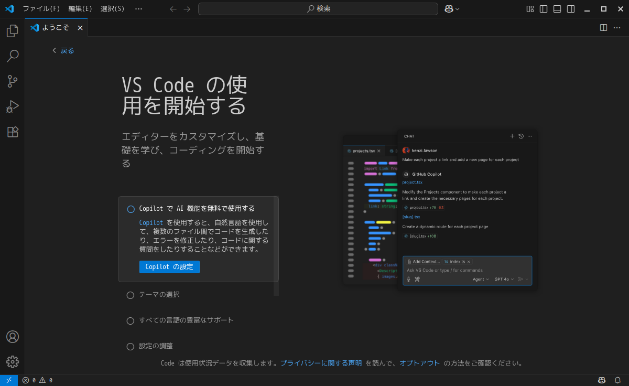
Task: Open the Extensions view
Action: pos(13,132)
